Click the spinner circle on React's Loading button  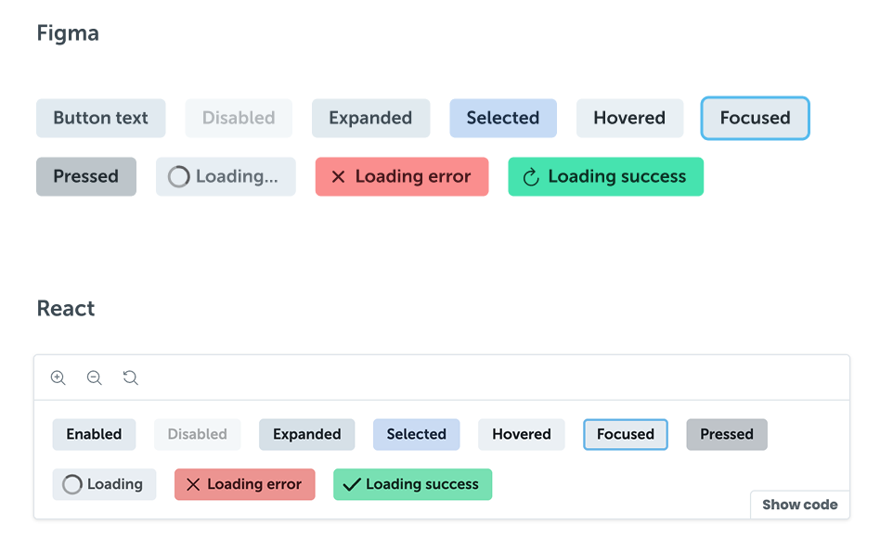click(x=72, y=483)
